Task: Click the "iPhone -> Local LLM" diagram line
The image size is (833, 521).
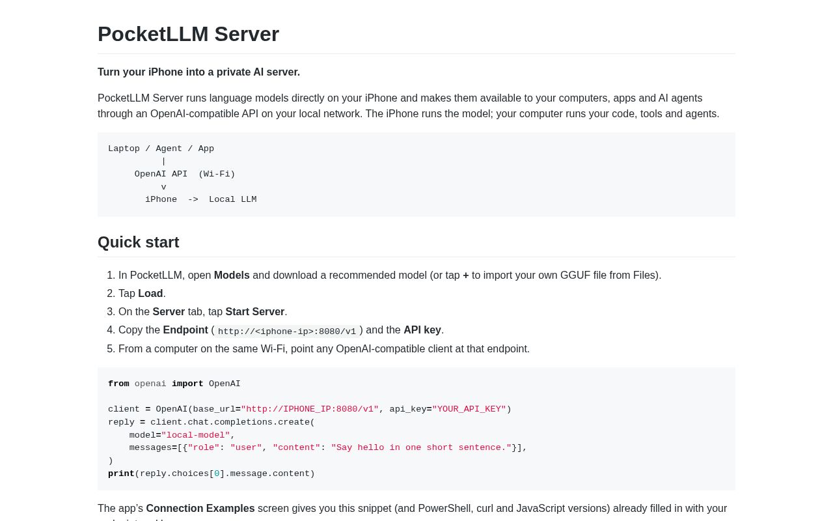Action: click(201, 199)
